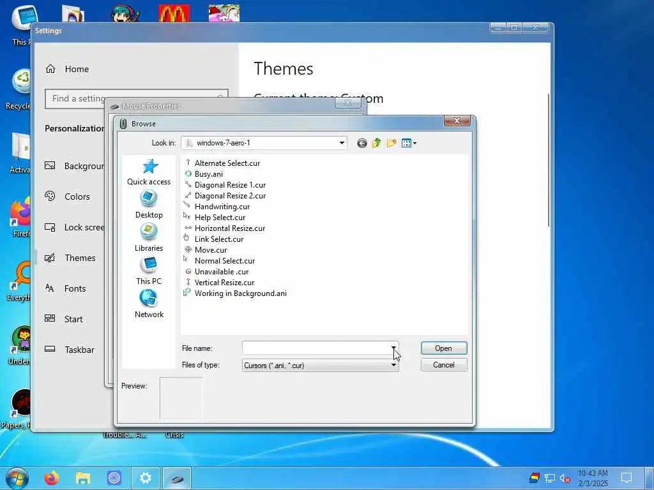Select This PC in Browse places bar
The width and height of the screenshot is (654, 490).
point(149,271)
